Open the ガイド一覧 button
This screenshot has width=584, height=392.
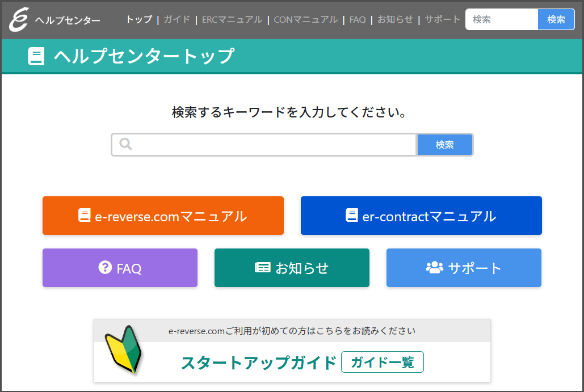(x=382, y=363)
